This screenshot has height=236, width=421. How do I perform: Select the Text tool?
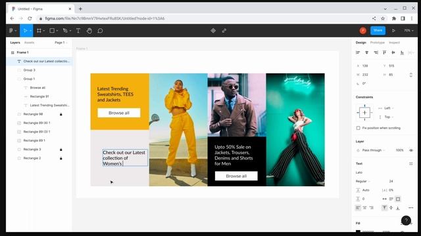[x=78, y=31]
